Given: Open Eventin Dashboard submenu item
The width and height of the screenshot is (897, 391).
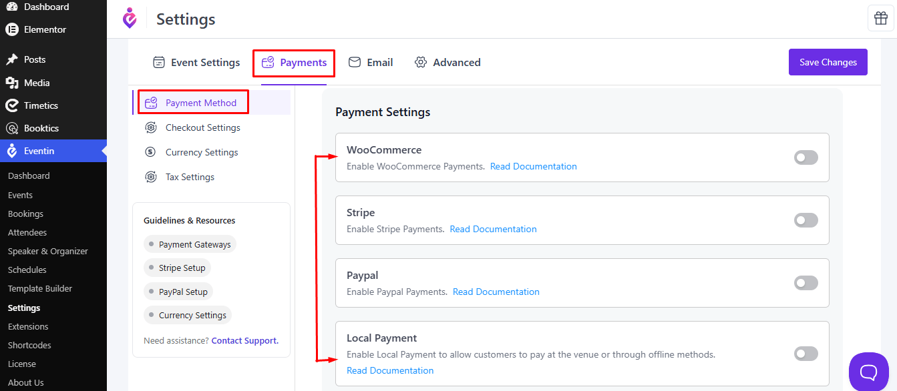Looking at the screenshot, I should pyautogui.click(x=29, y=175).
